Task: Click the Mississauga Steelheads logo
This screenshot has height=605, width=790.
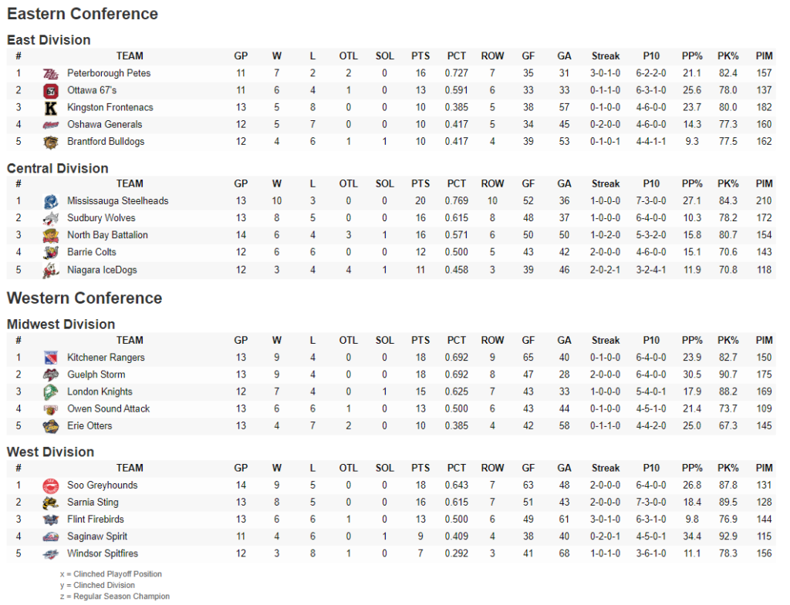Action: click(50, 202)
